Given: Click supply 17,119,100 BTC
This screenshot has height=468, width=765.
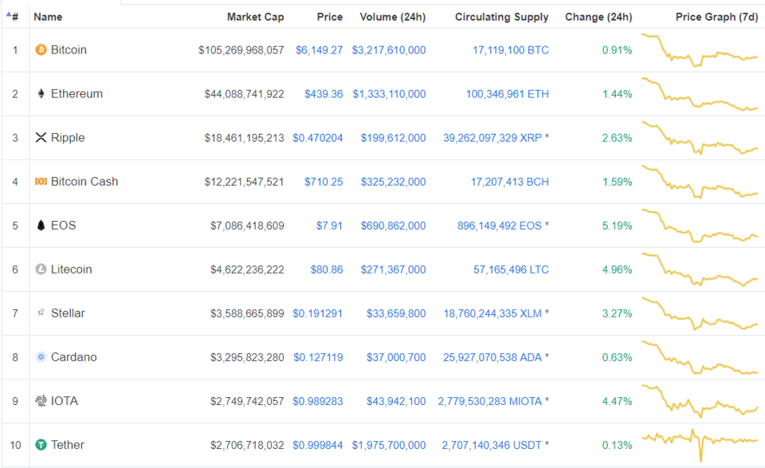Looking at the screenshot, I should point(510,50).
